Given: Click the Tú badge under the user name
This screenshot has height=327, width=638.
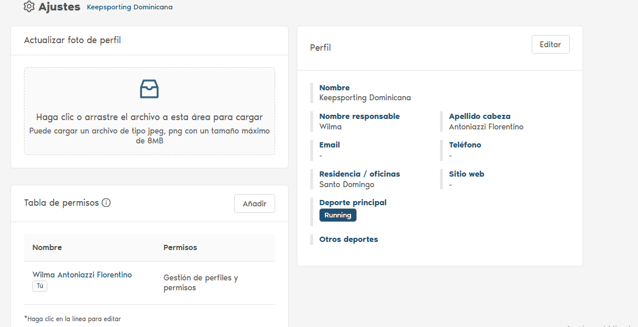Looking at the screenshot, I should (40, 286).
